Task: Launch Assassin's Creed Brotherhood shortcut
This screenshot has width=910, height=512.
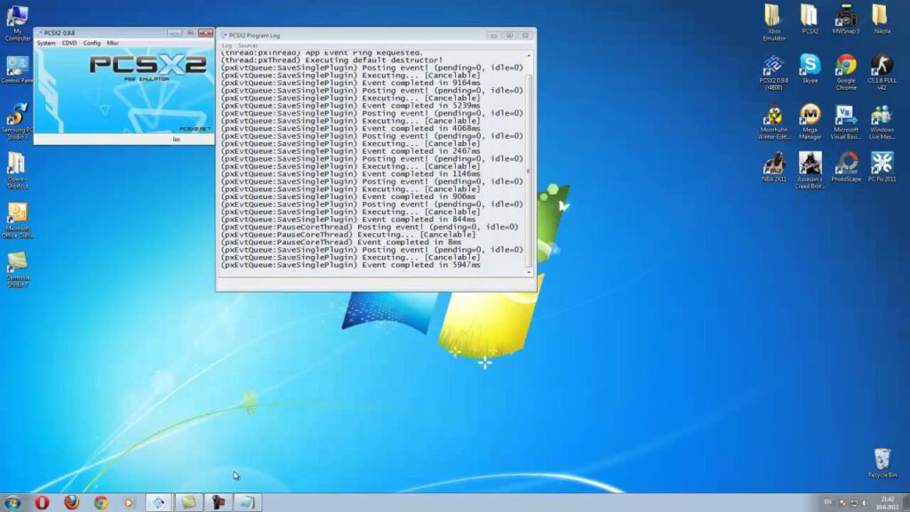Action: [810, 171]
